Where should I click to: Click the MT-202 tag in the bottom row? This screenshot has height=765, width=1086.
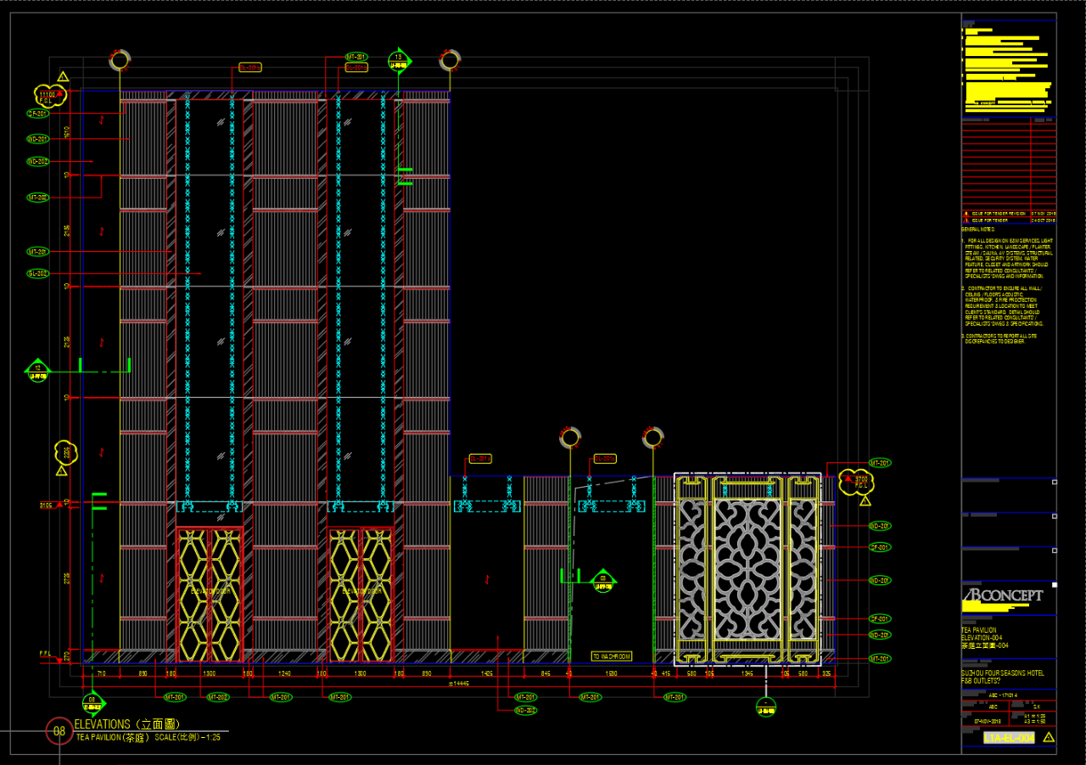click(x=218, y=697)
